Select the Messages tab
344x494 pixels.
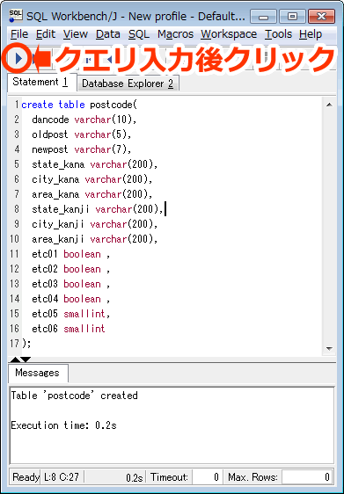(x=38, y=373)
